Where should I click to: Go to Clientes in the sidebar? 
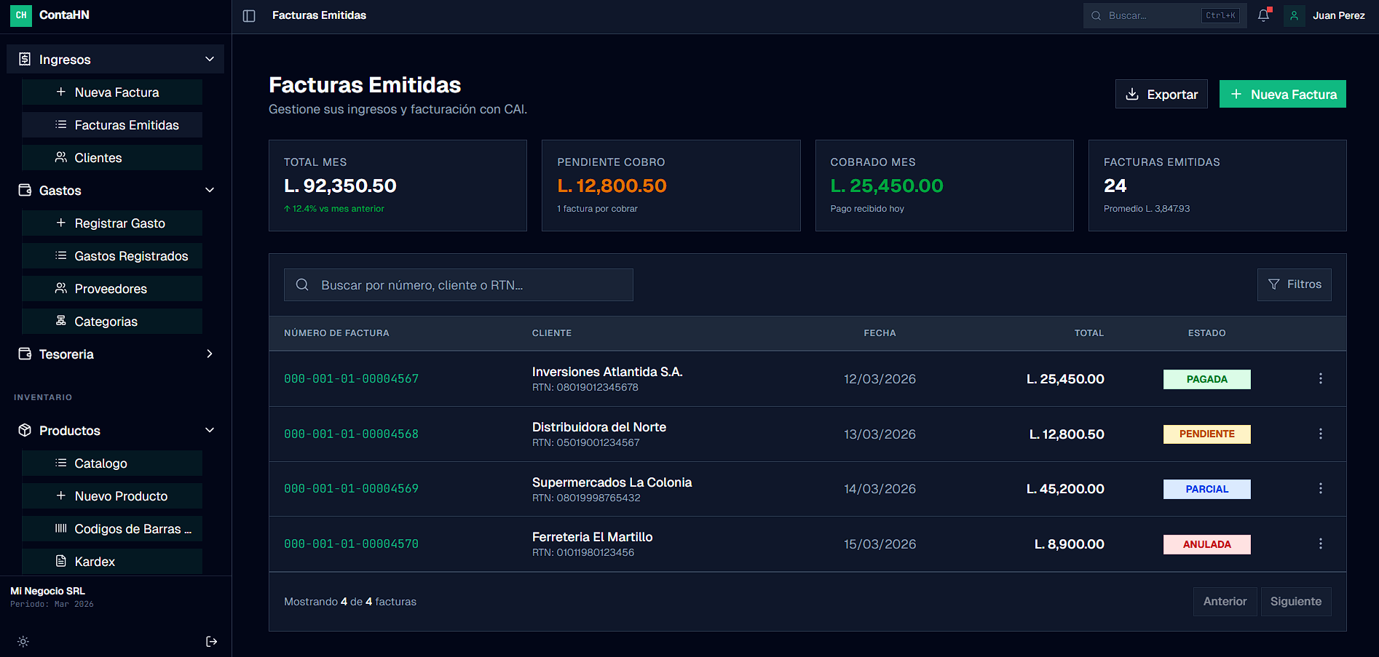112,158
